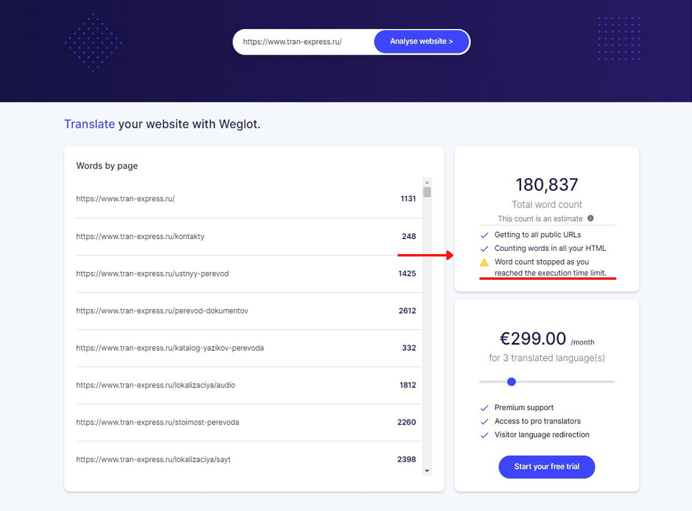Focus the website URL input field
This screenshot has height=511, width=692.
304,42
